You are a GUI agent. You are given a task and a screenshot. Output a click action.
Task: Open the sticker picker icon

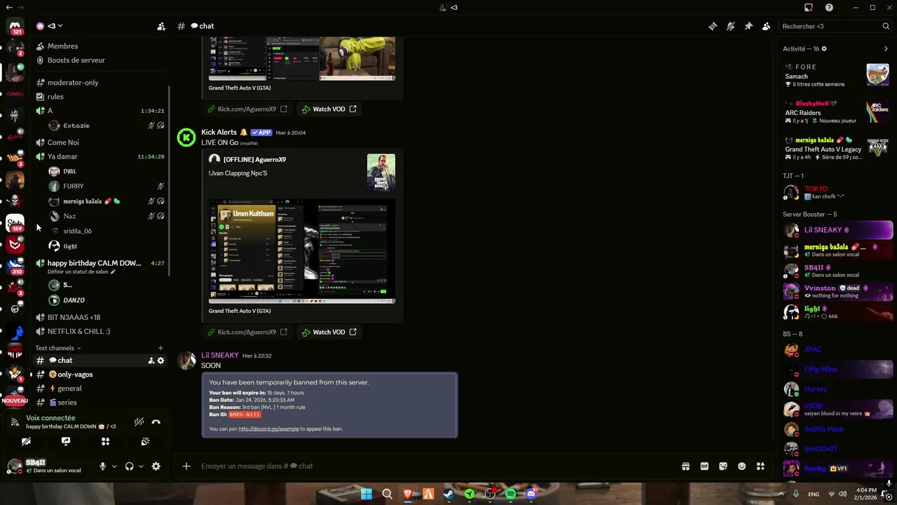click(x=723, y=466)
